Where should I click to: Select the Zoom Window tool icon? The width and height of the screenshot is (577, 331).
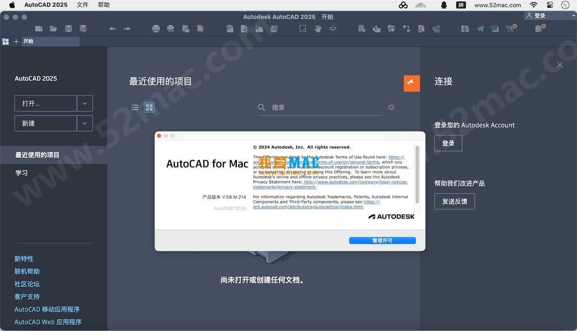click(302, 28)
